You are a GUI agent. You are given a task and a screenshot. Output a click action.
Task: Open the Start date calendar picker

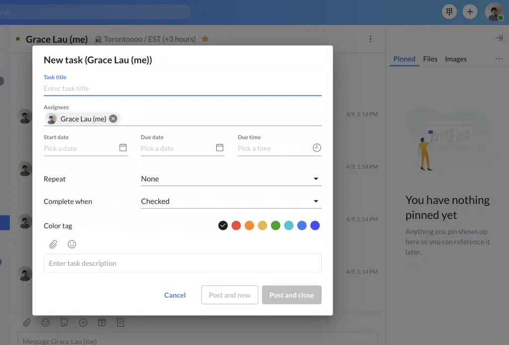click(123, 148)
